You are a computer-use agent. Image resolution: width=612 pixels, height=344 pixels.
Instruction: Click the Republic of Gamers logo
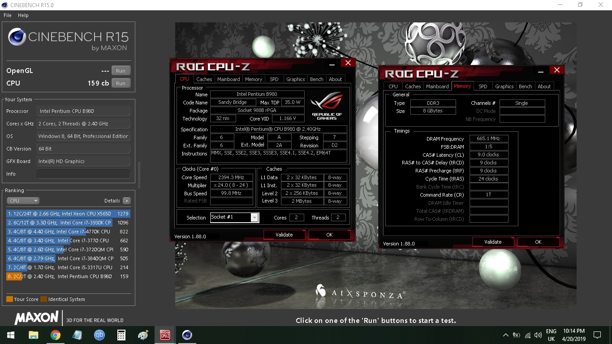(327, 106)
